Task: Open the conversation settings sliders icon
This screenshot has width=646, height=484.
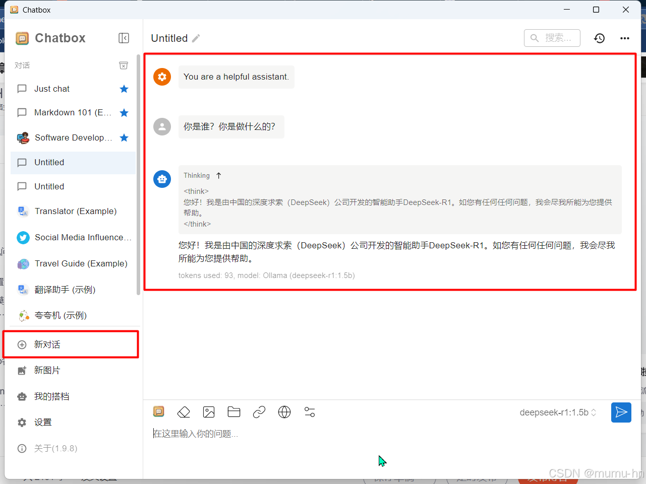Action: pyautogui.click(x=310, y=412)
